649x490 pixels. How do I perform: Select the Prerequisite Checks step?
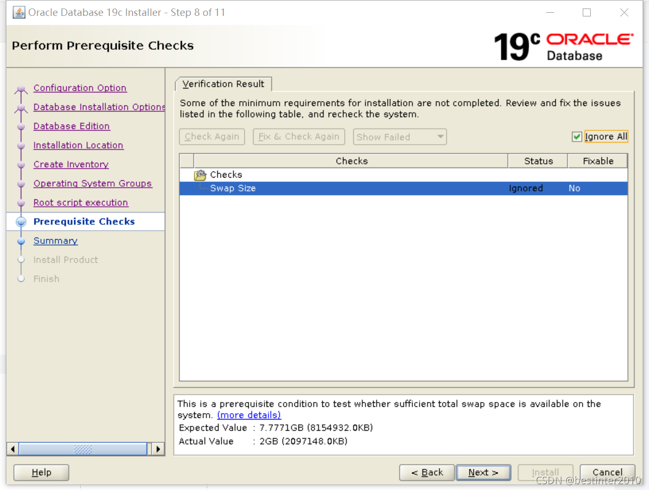(84, 222)
